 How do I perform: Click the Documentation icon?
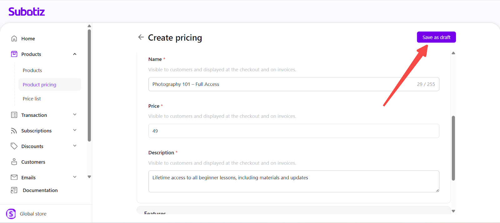tap(14, 190)
